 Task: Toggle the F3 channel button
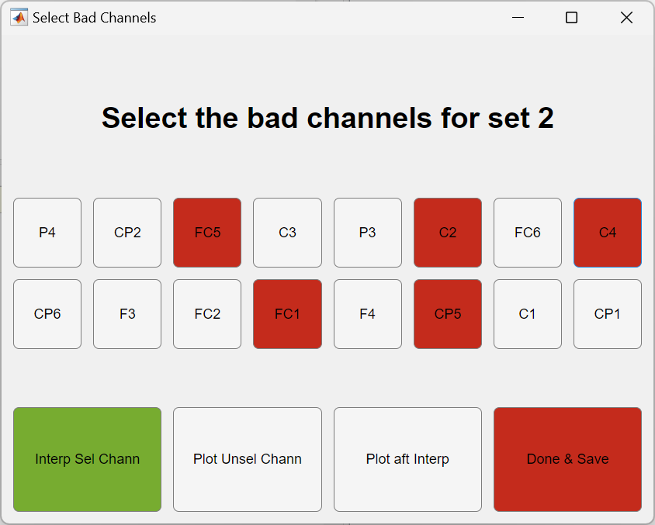point(127,314)
